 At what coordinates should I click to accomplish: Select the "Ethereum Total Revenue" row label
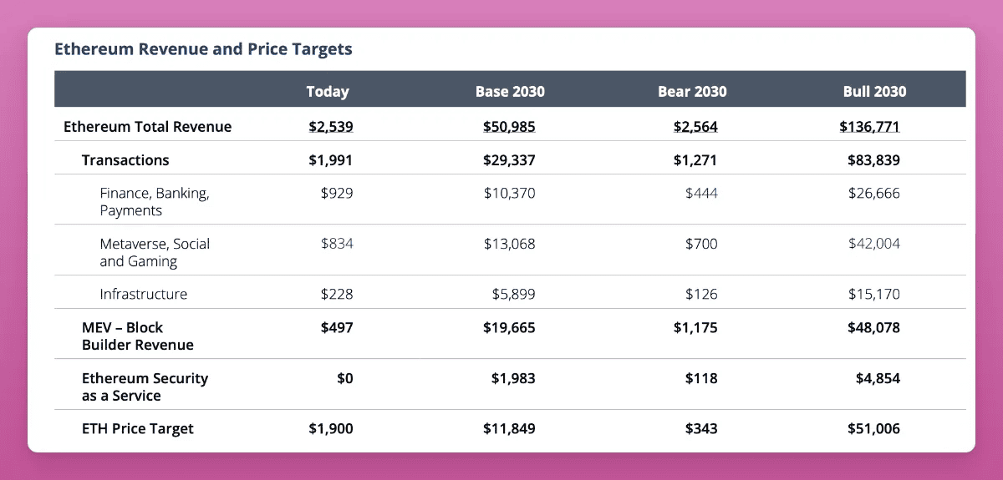coord(148,127)
